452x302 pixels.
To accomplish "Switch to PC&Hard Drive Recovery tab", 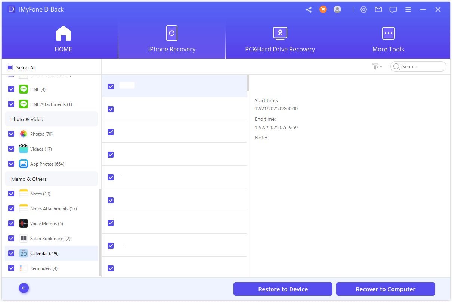I will 280,40.
